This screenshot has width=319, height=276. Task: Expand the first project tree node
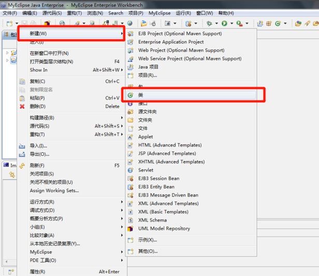(7, 53)
